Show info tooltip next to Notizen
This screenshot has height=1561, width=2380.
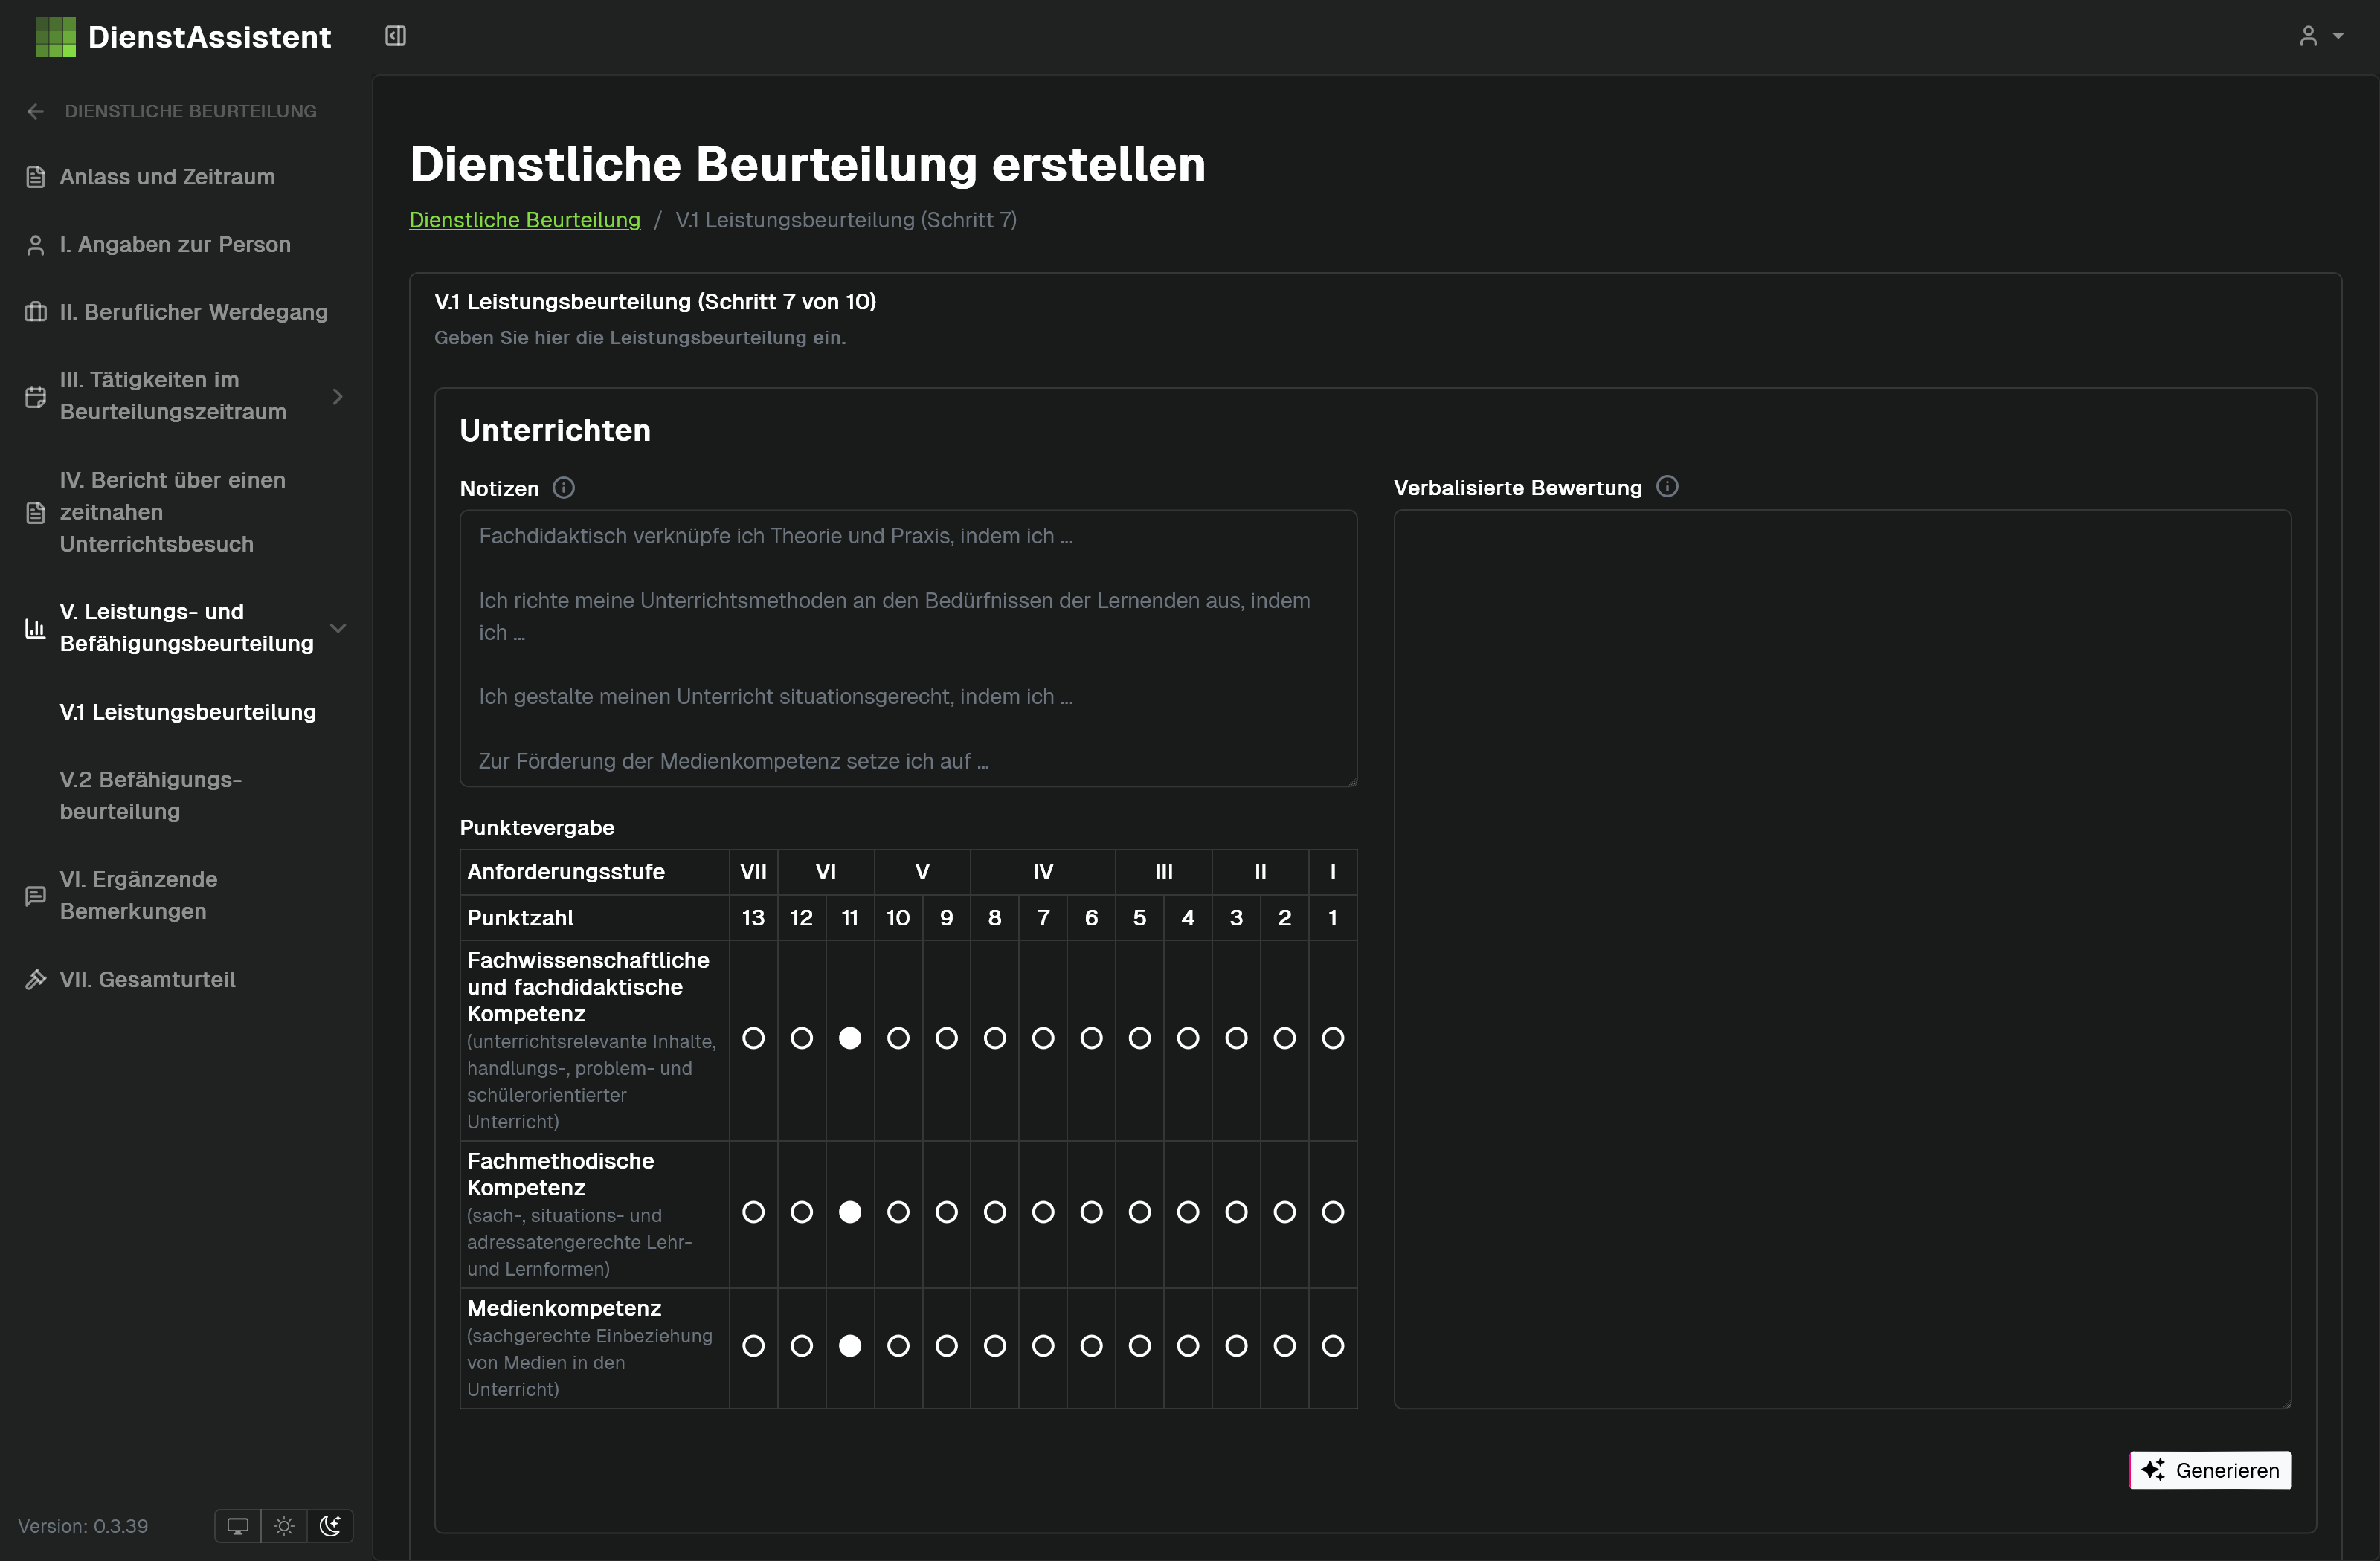564,488
